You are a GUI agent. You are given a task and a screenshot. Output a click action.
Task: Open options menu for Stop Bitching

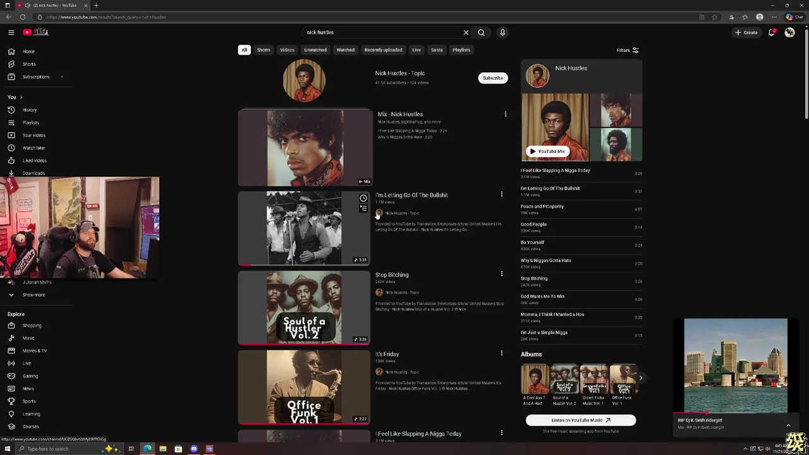click(501, 274)
